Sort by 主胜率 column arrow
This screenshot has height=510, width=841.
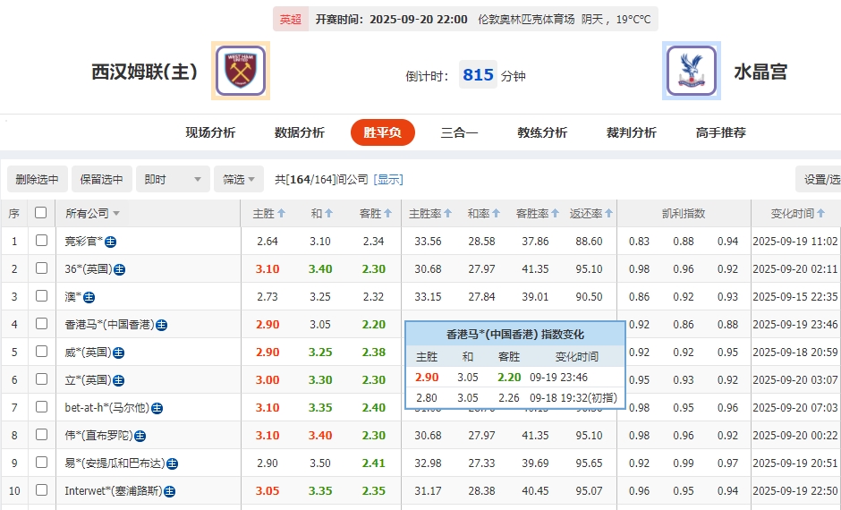pos(448,214)
